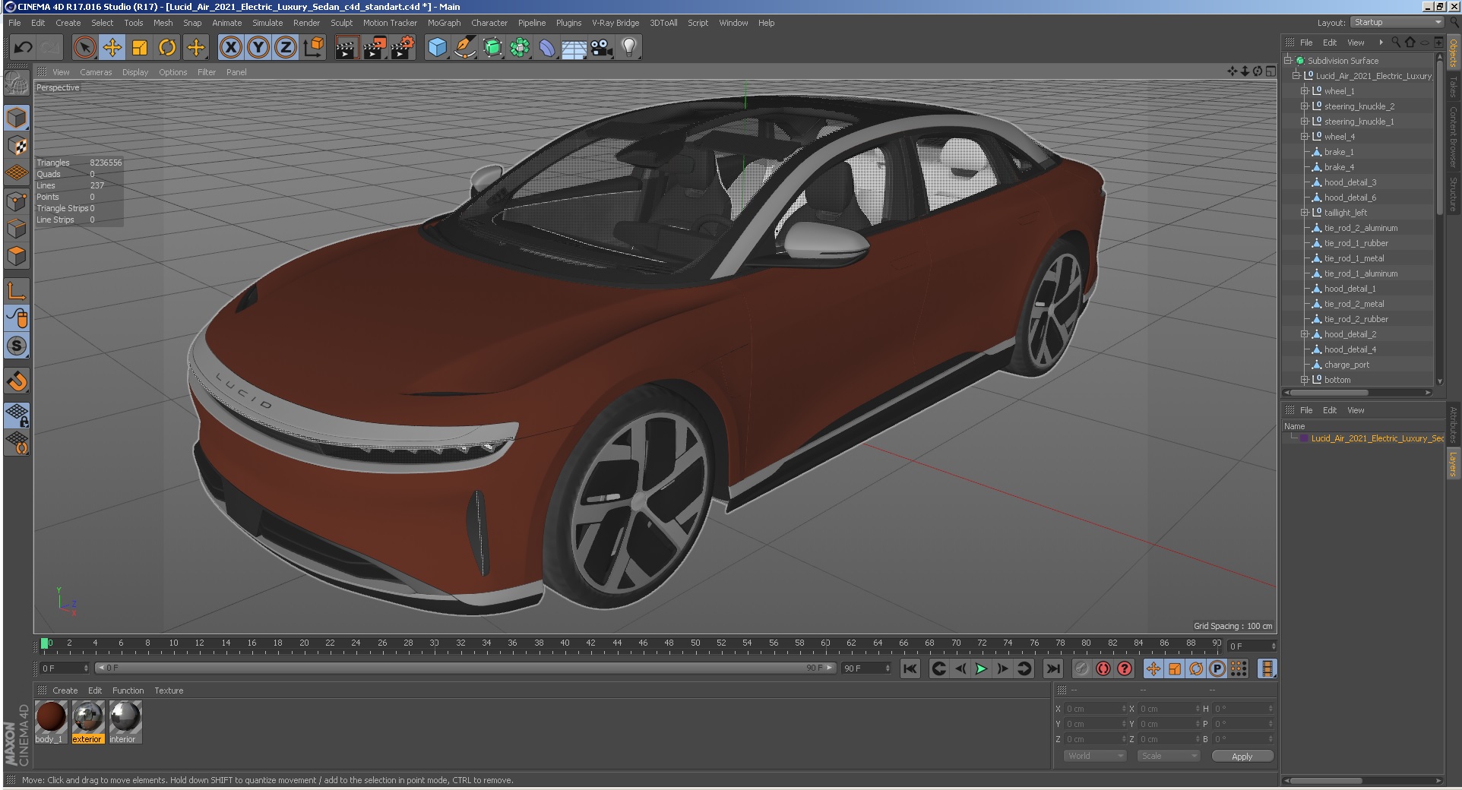
Task: Enable Axis mode L icon
Action: pos(17,290)
